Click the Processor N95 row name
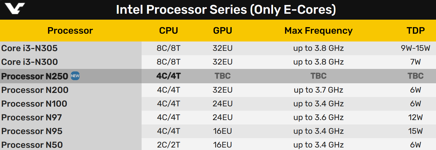 pos(32,131)
